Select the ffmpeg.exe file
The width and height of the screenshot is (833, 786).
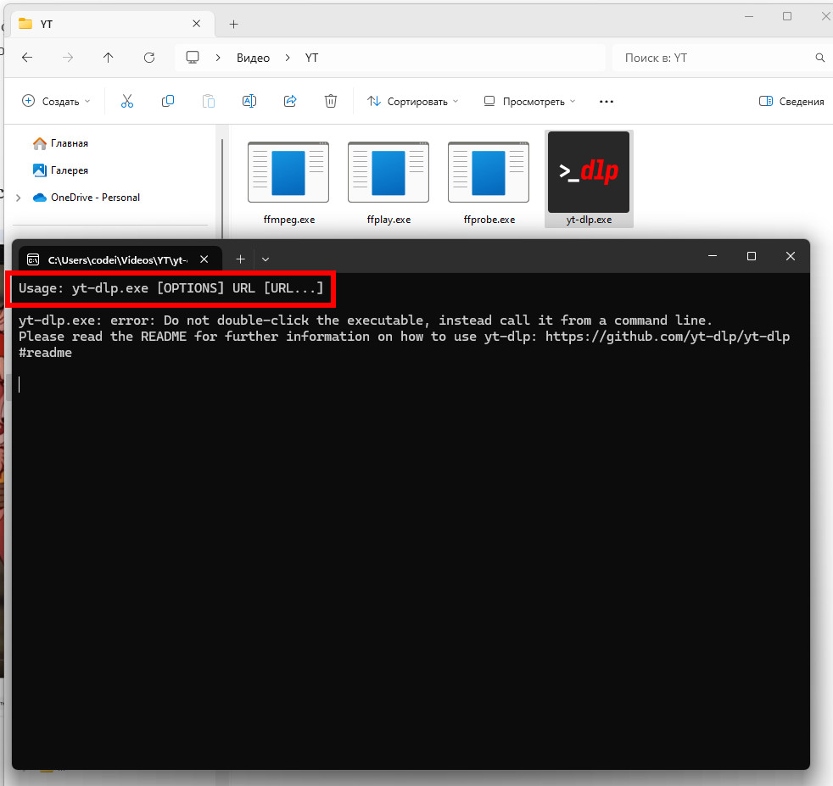288,179
